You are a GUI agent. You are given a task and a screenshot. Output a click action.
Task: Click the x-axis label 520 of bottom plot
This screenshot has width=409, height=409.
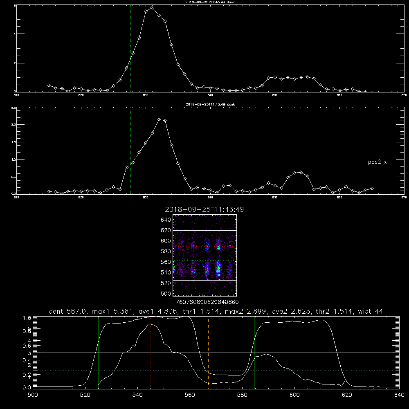85,395
